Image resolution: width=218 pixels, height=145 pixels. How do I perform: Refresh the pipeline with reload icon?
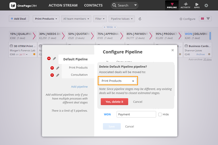pos(140,19)
